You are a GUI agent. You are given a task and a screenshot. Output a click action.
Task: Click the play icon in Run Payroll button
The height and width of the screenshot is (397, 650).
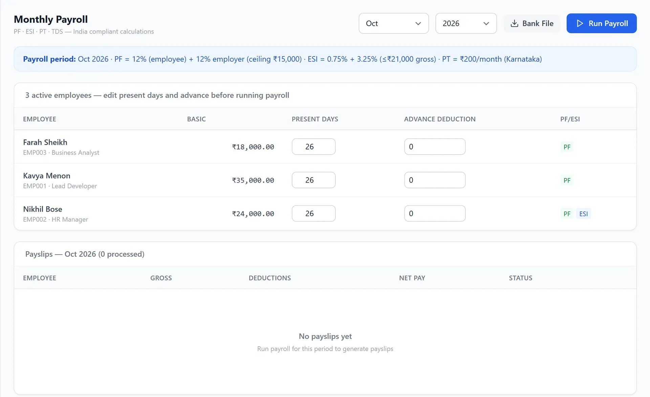(580, 23)
